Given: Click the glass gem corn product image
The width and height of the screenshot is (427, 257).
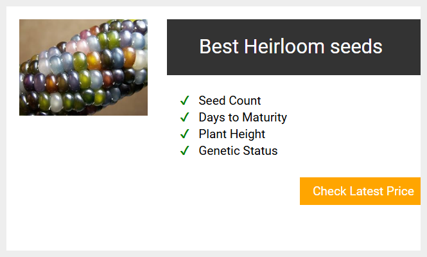Looking at the screenshot, I should (83, 67).
